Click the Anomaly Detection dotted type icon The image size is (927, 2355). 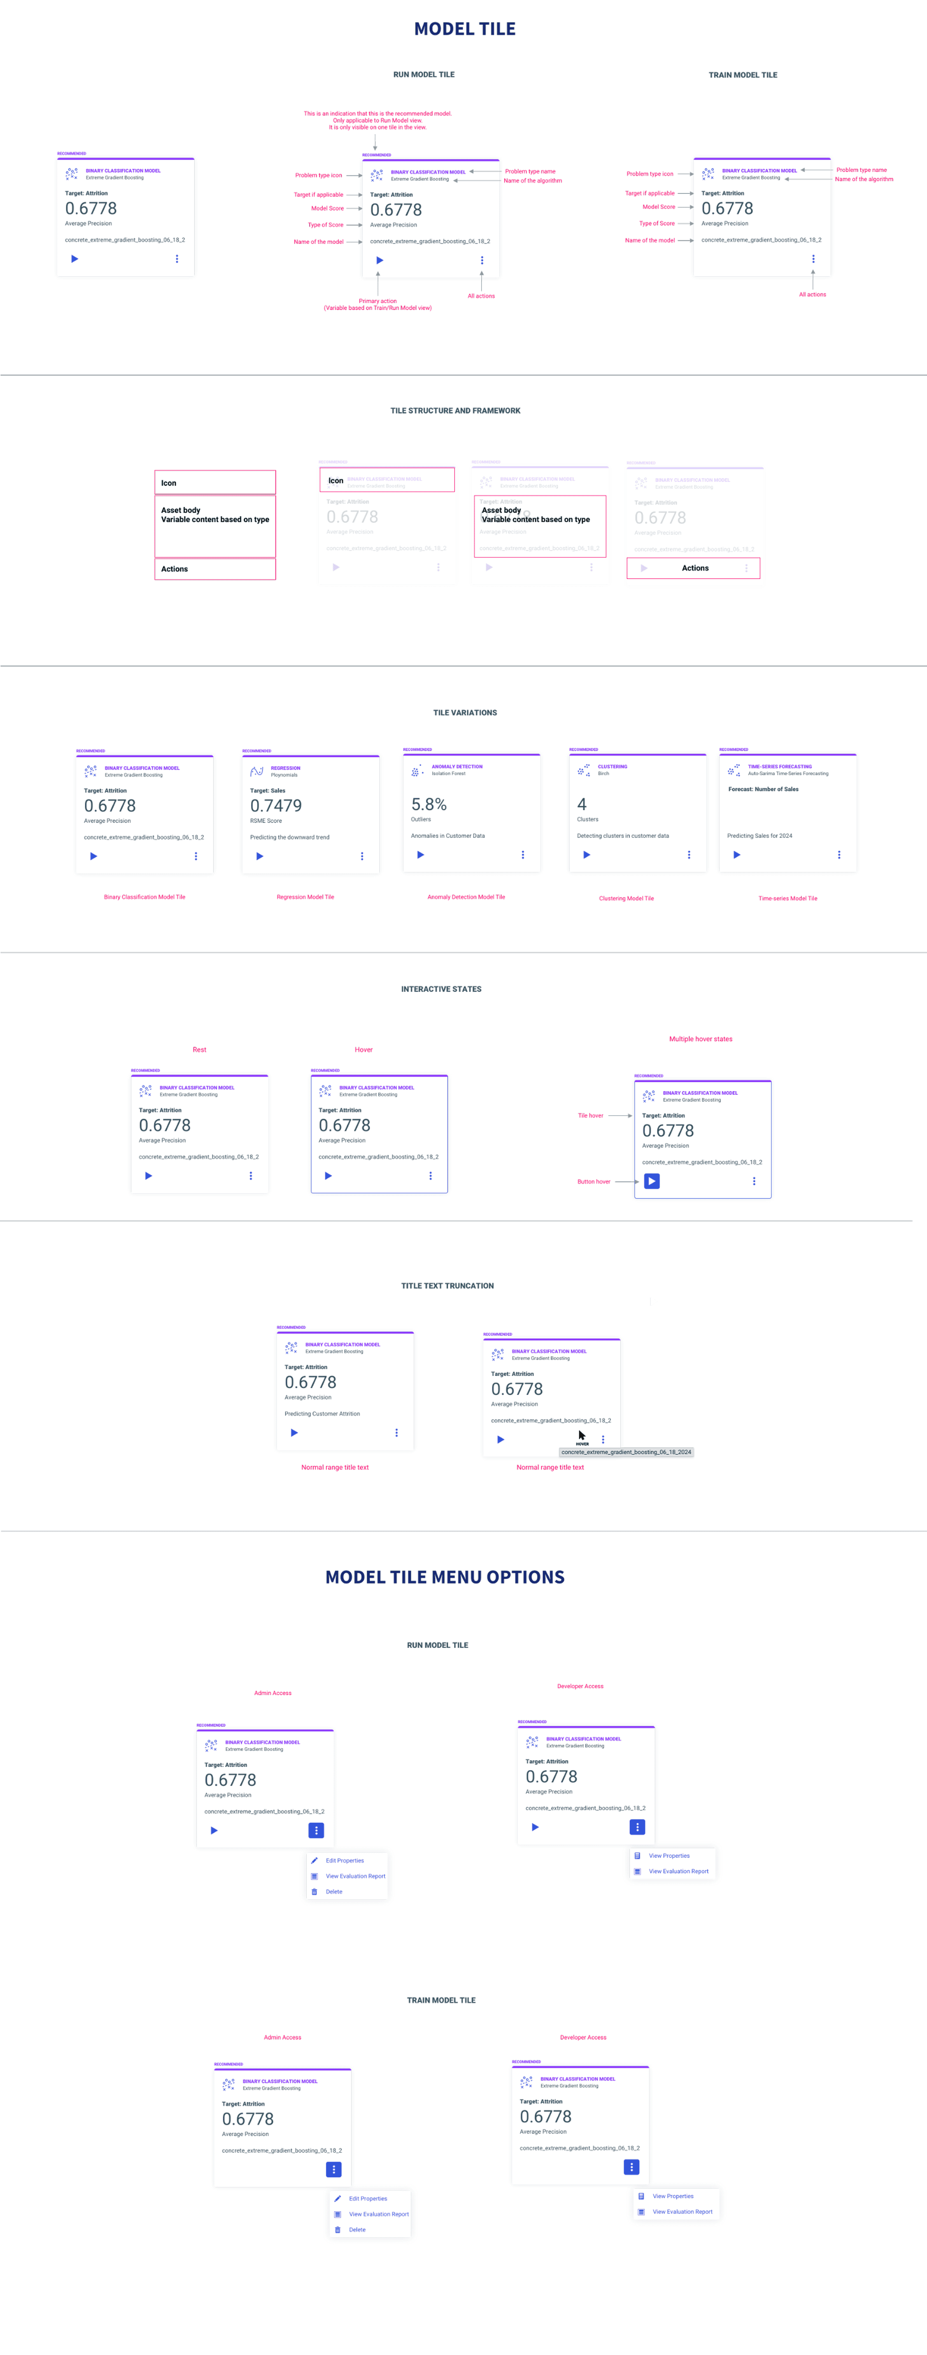[417, 771]
